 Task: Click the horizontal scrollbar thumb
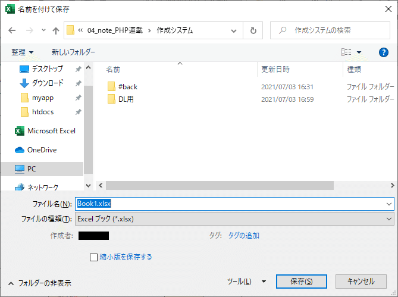click(x=220, y=185)
